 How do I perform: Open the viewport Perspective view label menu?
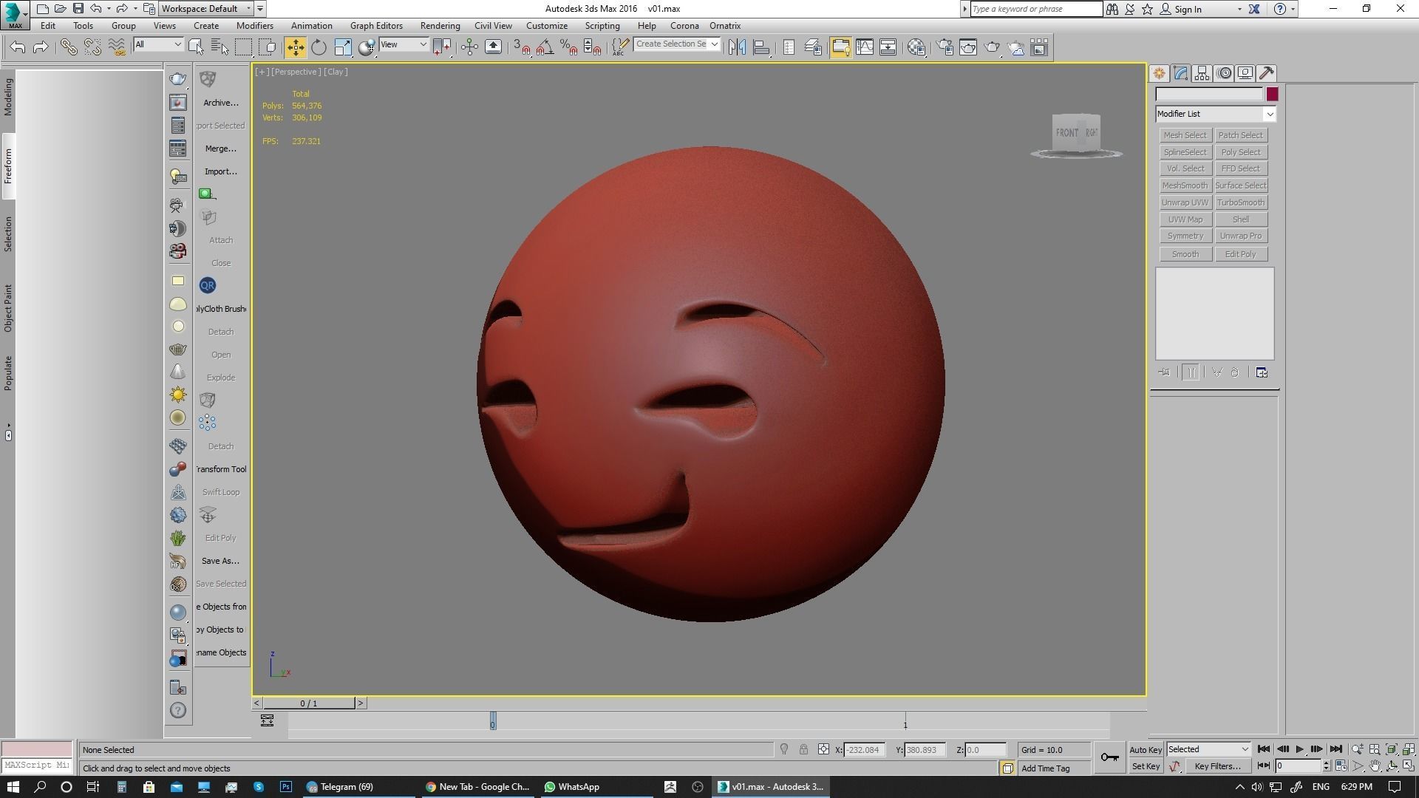(296, 72)
